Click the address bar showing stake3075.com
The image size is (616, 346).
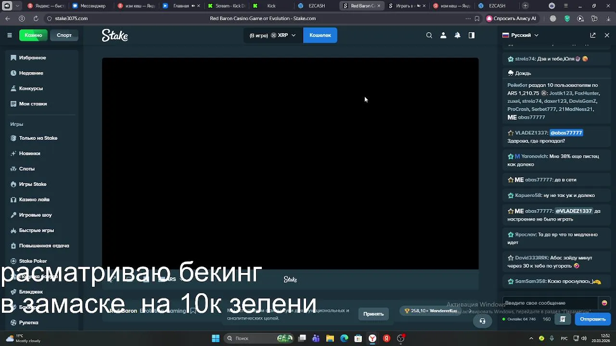click(x=71, y=18)
